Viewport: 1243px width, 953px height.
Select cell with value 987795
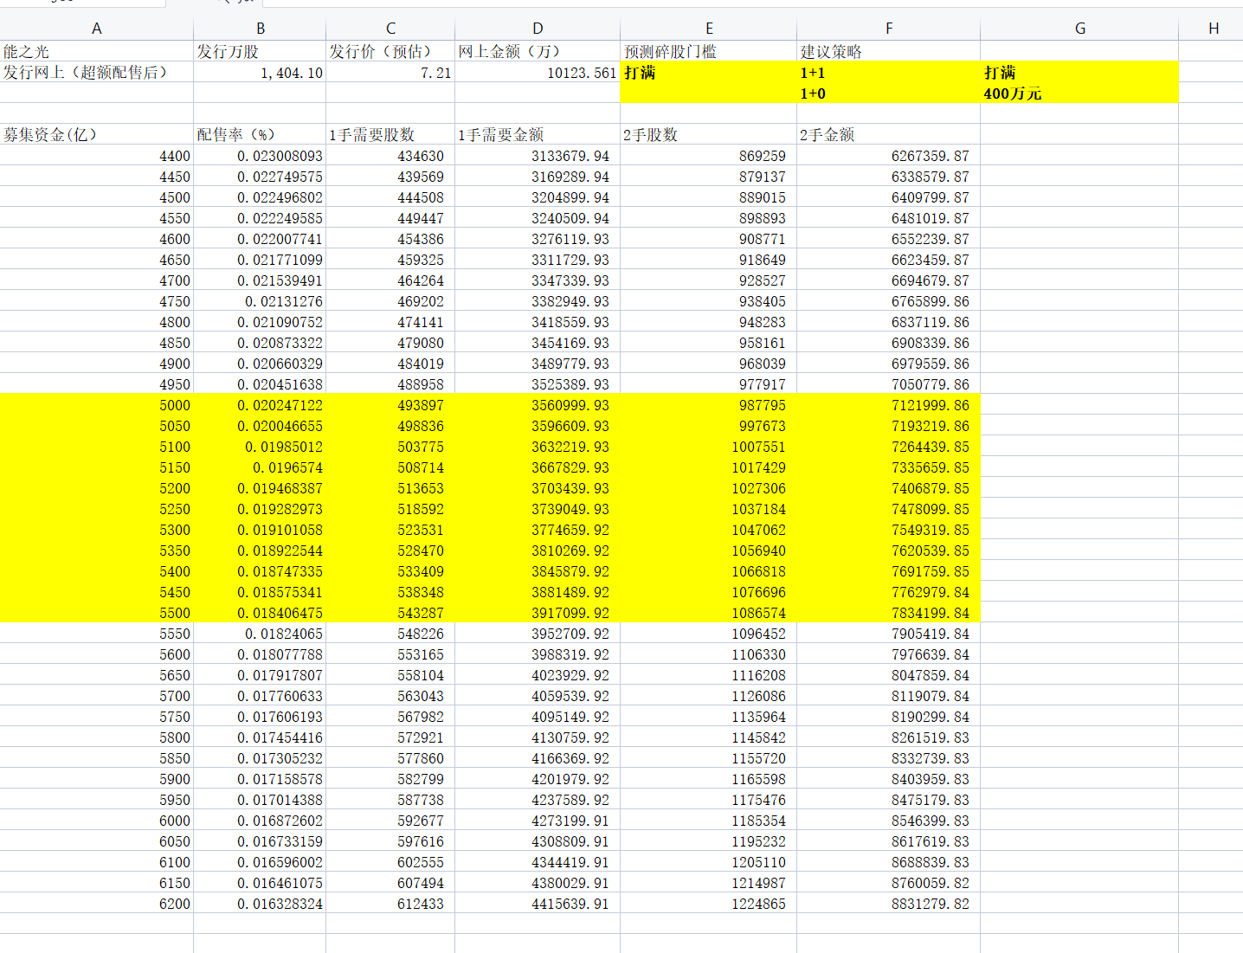(x=708, y=404)
